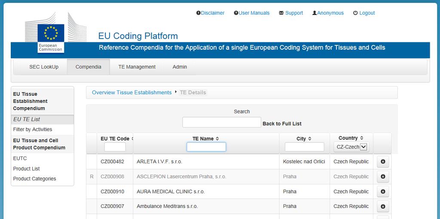
Task: Focus the main Search field
Action: point(222,123)
